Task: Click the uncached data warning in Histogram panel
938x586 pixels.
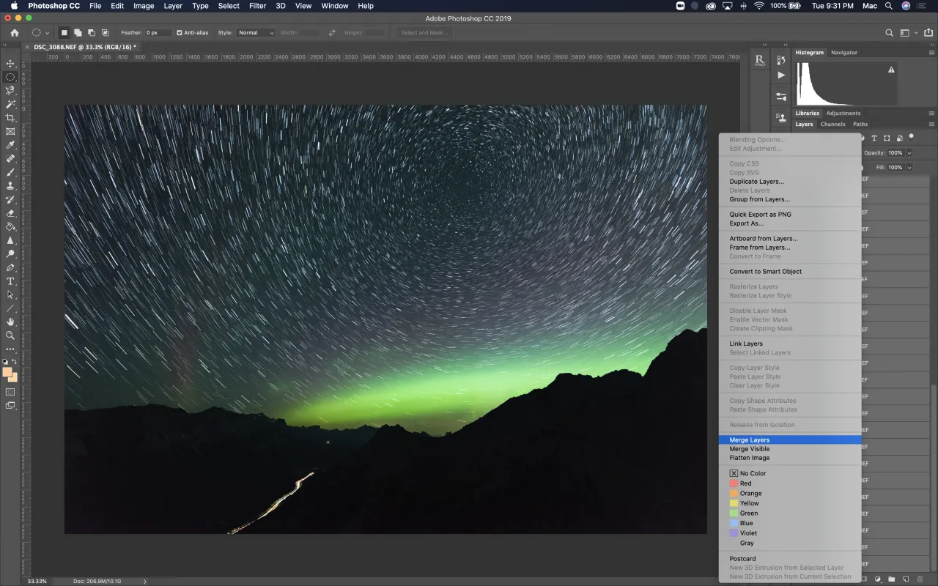Action: click(890, 69)
